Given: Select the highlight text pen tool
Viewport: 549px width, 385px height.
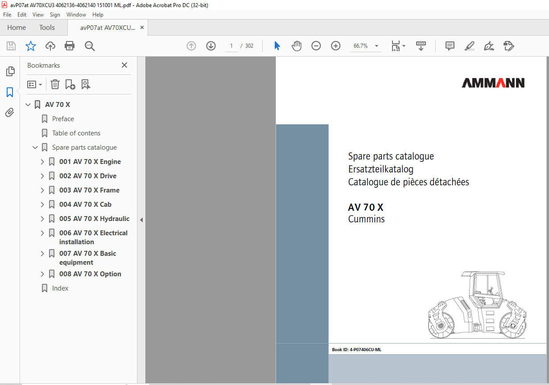Looking at the screenshot, I should point(470,46).
